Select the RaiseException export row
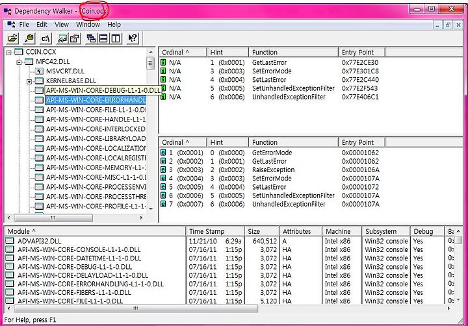 tap(272, 169)
